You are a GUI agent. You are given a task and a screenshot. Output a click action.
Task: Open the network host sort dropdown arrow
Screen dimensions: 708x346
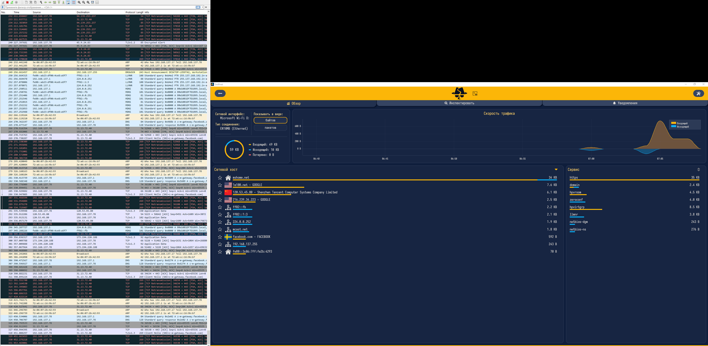pyautogui.click(x=556, y=169)
